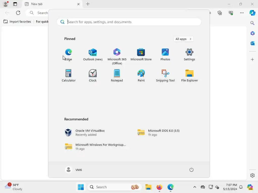Click the muted volume tray icon
The width and height of the screenshot is (258, 193).
pos(217,187)
